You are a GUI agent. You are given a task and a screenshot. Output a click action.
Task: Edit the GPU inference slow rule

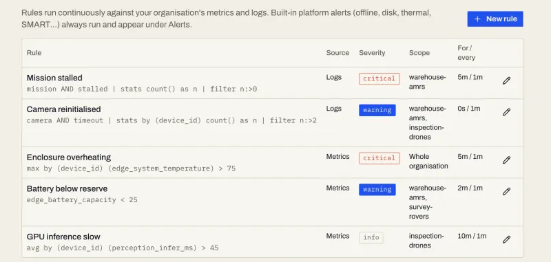click(x=506, y=239)
